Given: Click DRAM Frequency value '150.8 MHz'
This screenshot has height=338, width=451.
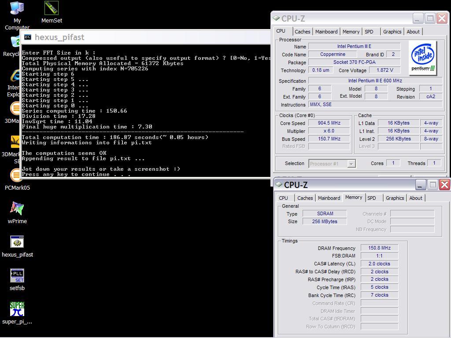Looking at the screenshot, I should [x=379, y=248].
